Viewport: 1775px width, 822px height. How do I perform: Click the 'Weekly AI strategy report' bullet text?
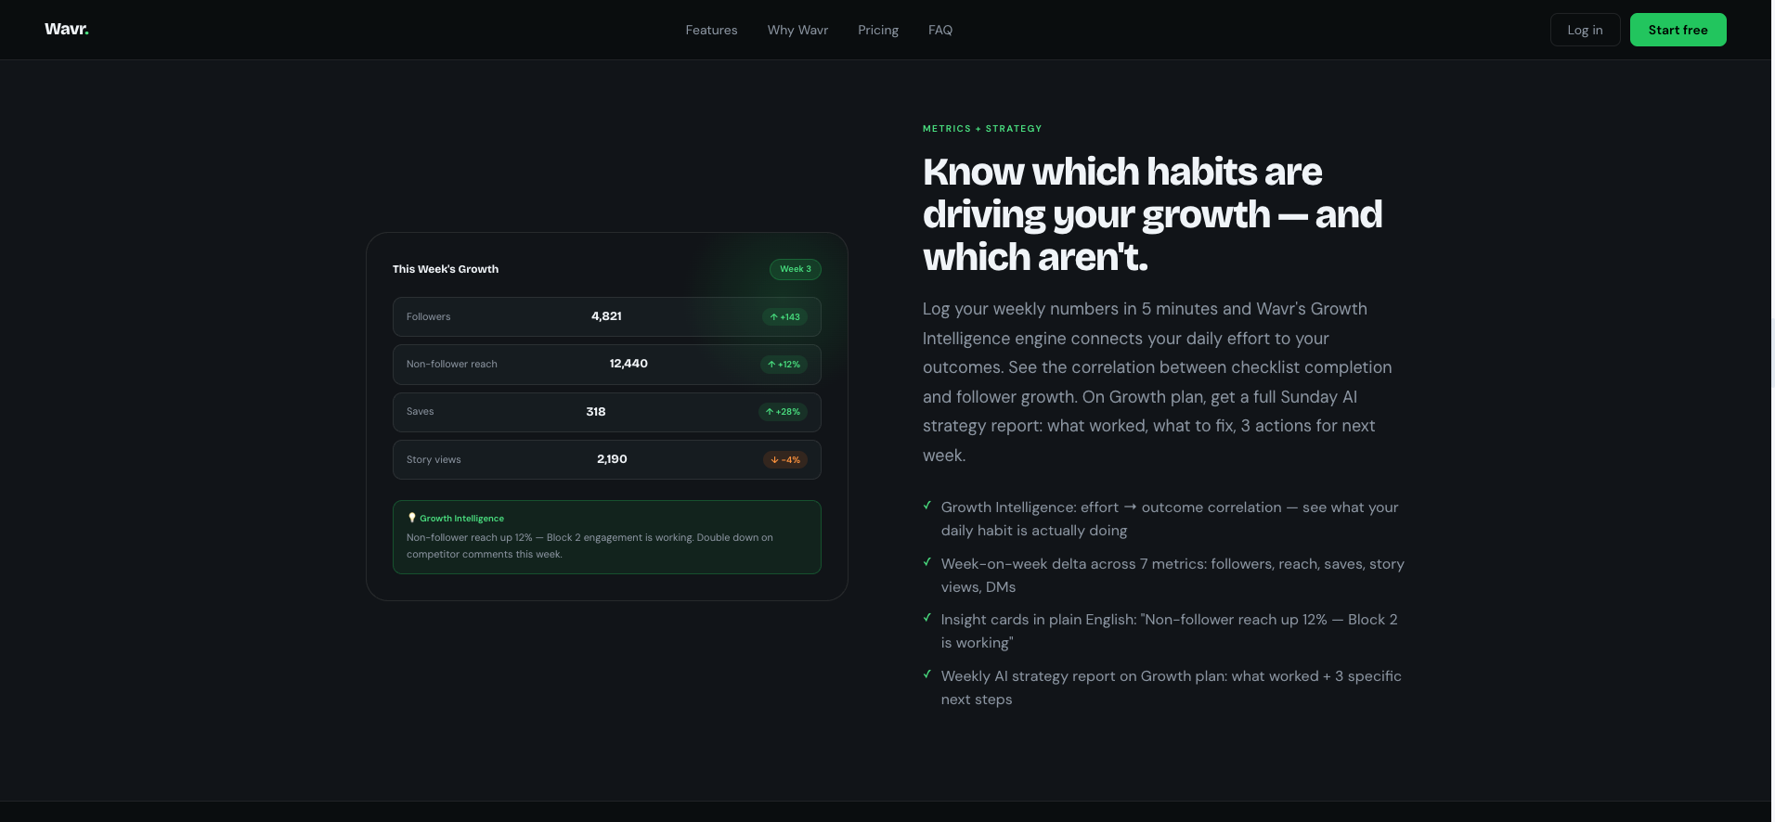[1171, 687]
